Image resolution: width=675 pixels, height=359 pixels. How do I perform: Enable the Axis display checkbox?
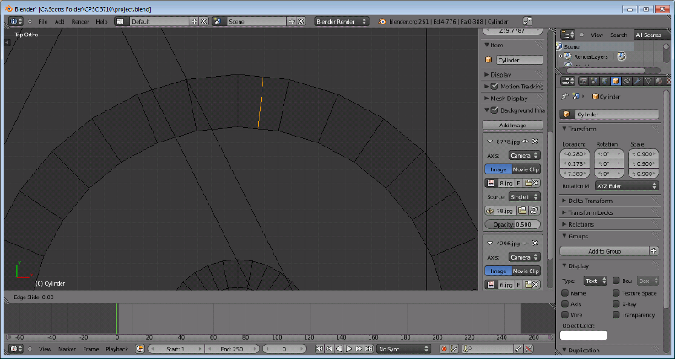coord(564,304)
